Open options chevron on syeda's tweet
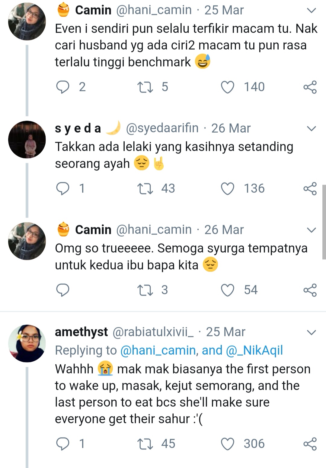This screenshot has width=326, height=468. point(311,128)
